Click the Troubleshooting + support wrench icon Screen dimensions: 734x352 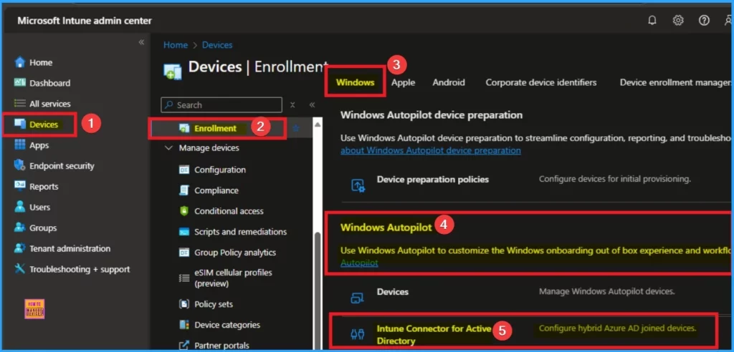click(x=19, y=269)
